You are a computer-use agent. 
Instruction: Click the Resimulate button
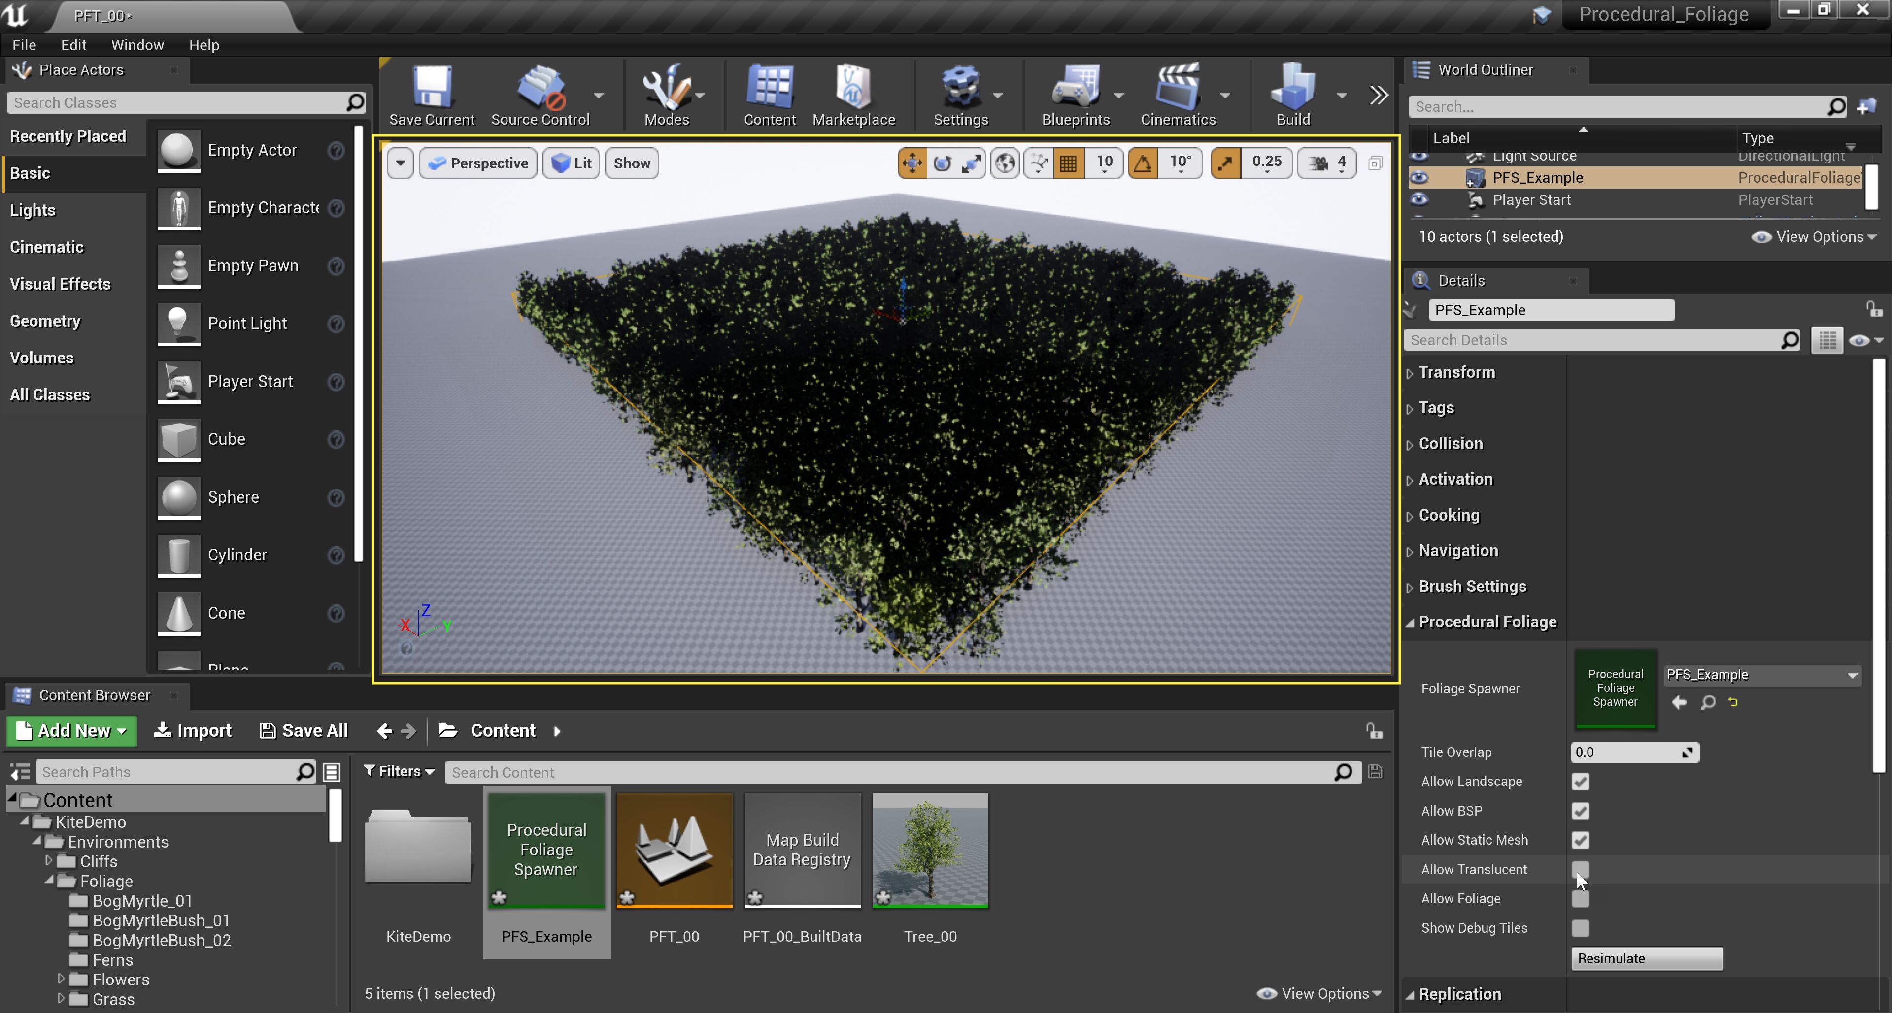(x=1646, y=959)
